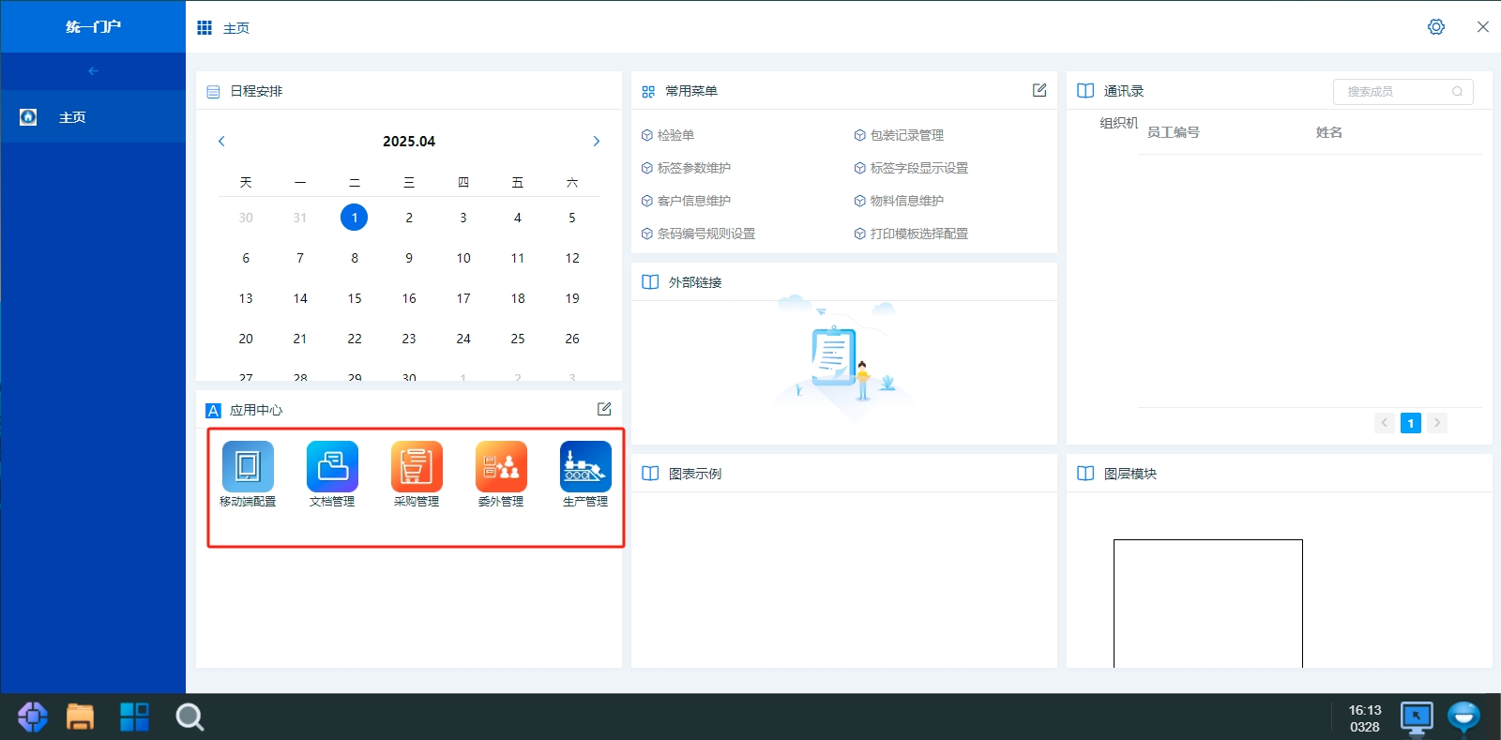Image resolution: width=1501 pixels, height=740 pixels.
Task: Launch the 委外管理 app icon
Action: [501, 466]
